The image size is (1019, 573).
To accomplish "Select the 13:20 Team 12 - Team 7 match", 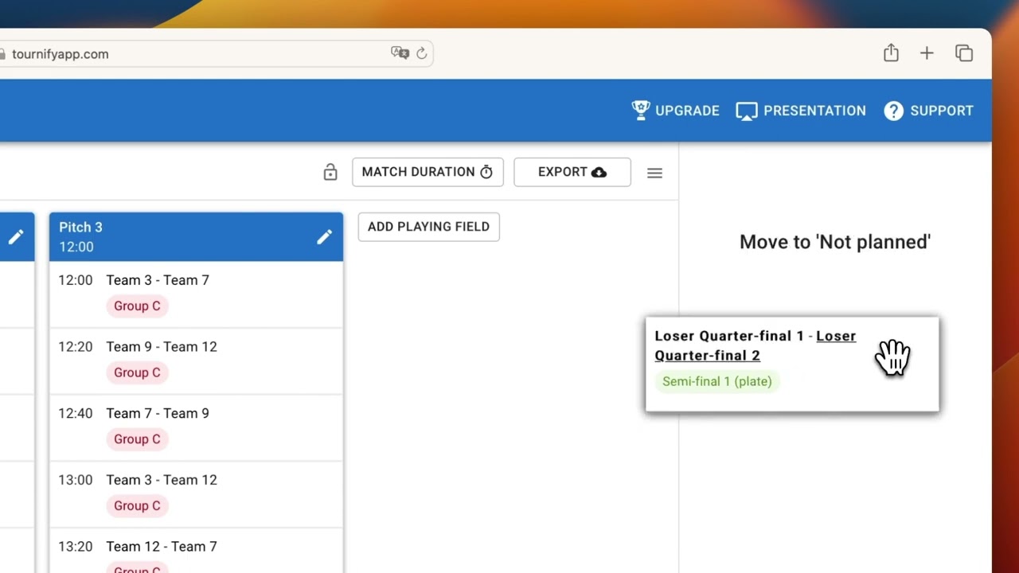I will 196,551.
